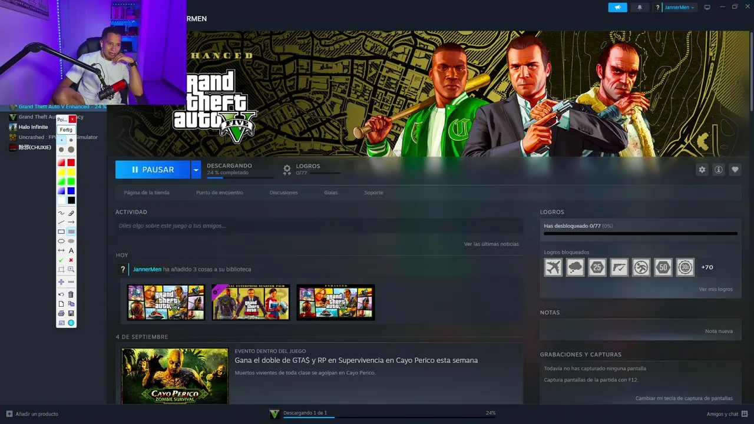Open Steam announcements megaphone button
The height and width of the screenshot is (424, 754).
(617, 7)
